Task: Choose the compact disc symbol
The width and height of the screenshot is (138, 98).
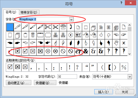Action: tap(71, 35)
